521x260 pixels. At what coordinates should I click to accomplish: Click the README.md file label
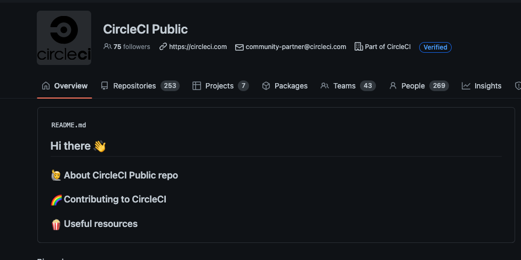coord(69,125)
